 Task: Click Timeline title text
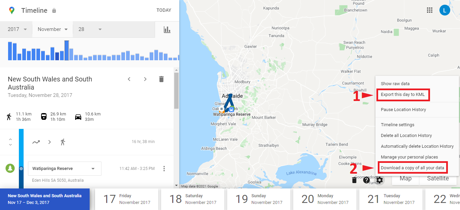[x=34, y=10]
